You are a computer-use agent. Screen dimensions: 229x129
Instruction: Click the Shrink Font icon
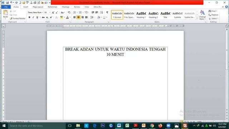(57, 13)
